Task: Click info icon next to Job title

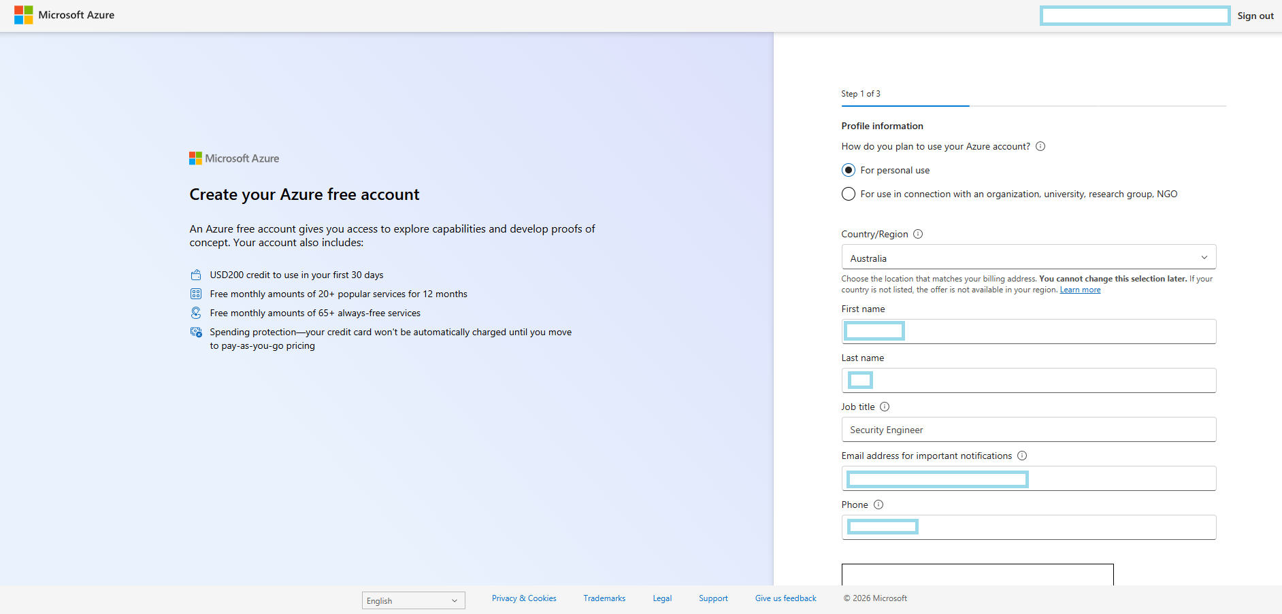Action: [885, 407]
